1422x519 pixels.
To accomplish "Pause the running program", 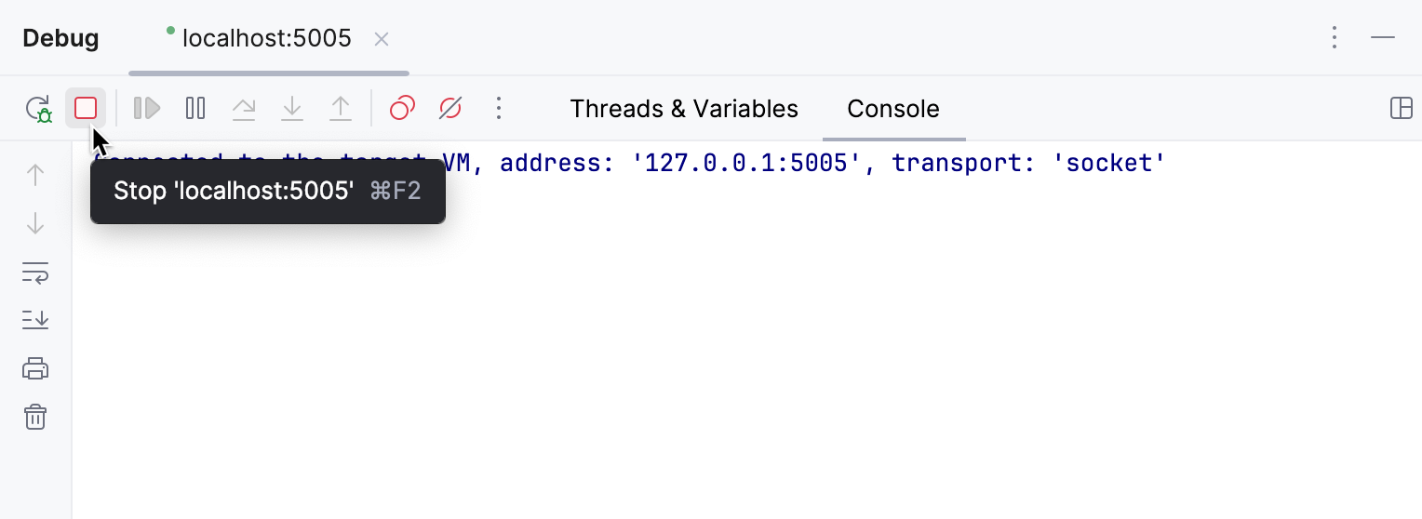I will click(x=195, y=109).
